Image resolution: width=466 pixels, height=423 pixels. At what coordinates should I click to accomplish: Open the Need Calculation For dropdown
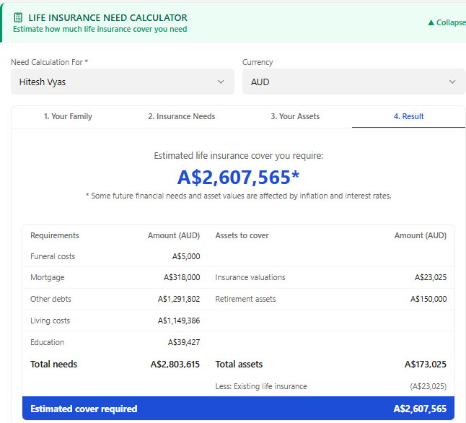pyautogui.click(x=123, y=82)
